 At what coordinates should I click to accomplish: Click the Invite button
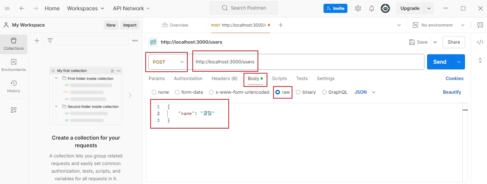pyautogui.click(x=335, y=8)
